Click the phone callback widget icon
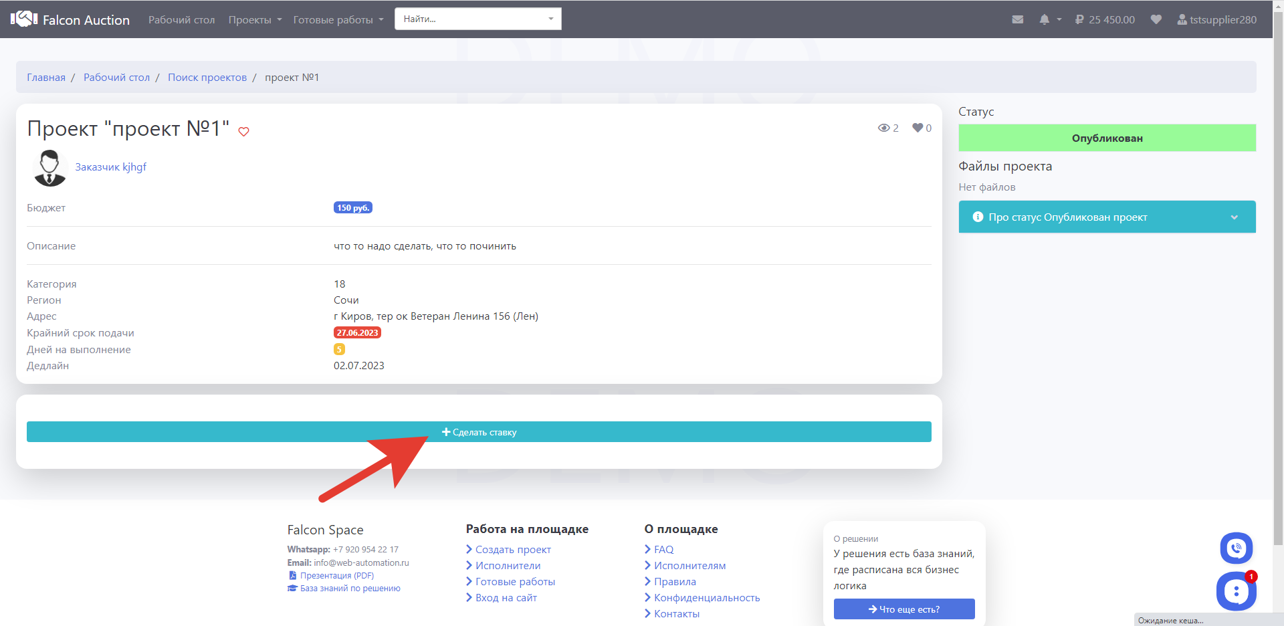The image size is (1284, 626). tap(1236, 548)
